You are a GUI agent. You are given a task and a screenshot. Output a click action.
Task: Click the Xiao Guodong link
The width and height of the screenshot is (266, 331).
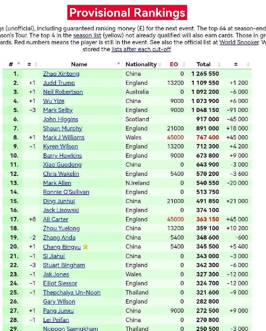point(62,165)
